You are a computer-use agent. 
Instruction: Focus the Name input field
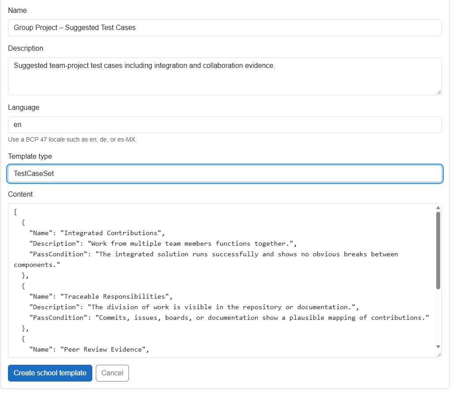point(225,28)
